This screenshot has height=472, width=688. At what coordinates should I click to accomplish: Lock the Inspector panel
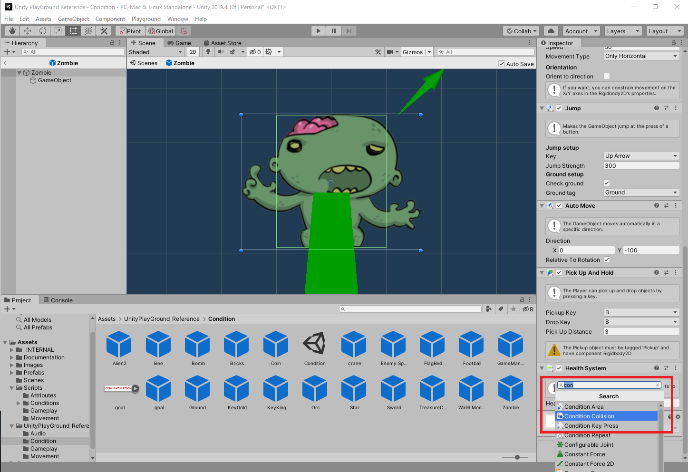pos(674,43)
